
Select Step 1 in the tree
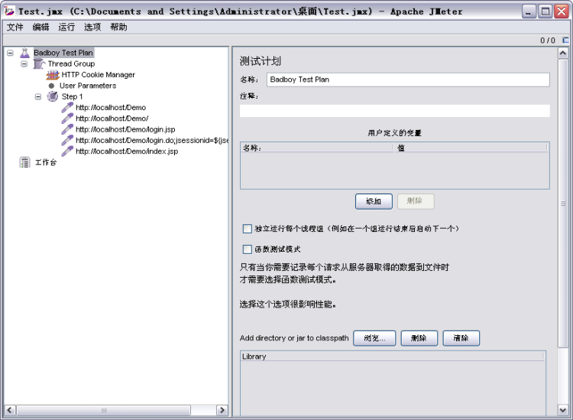point(72,96)
